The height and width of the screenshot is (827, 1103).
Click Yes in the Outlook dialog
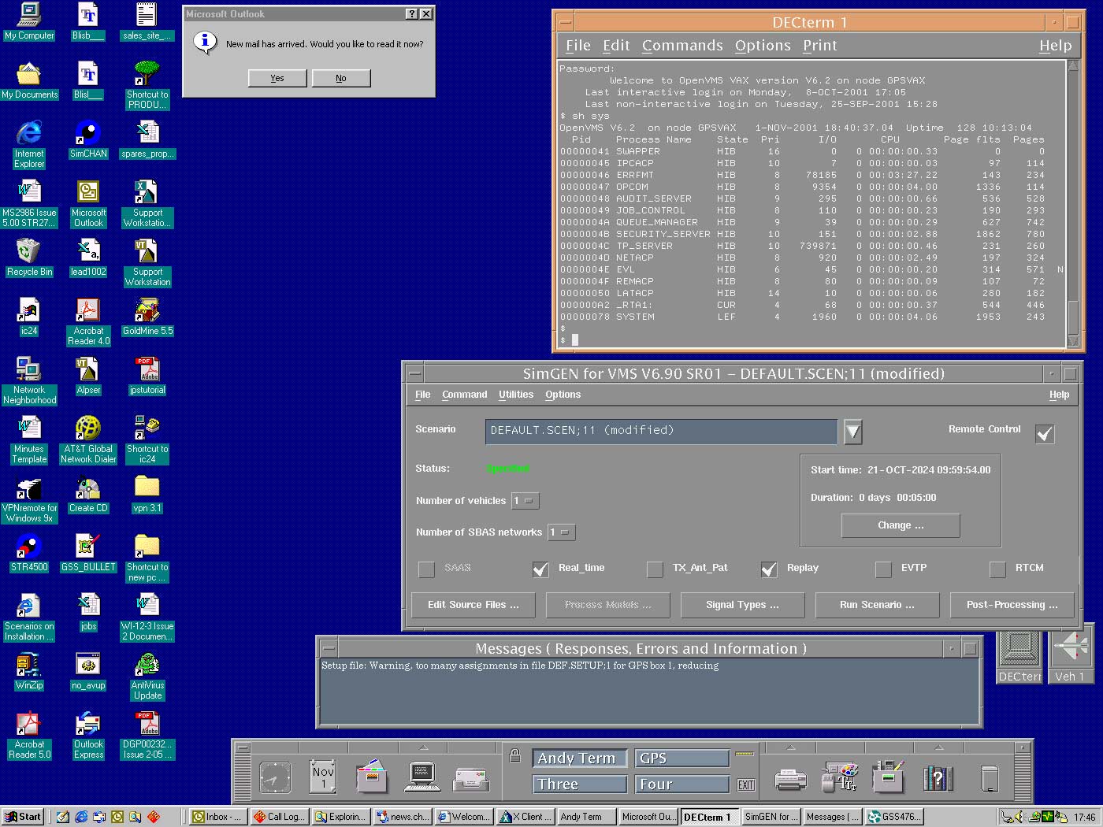pyautogui.click(x=277, y=78)
